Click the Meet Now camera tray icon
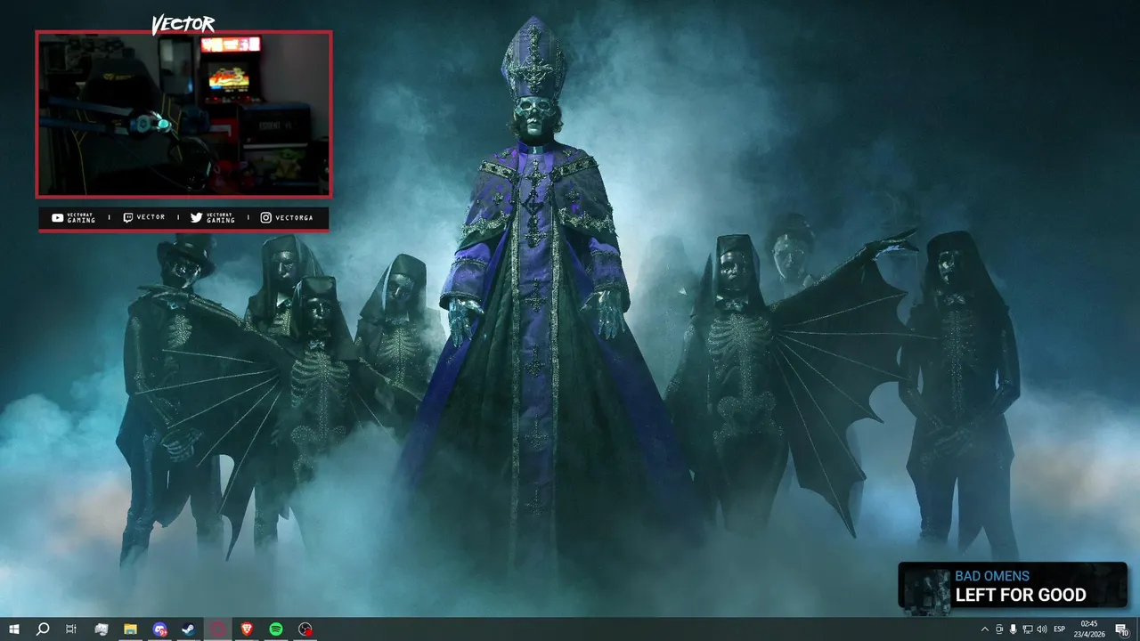 point(999,629)
